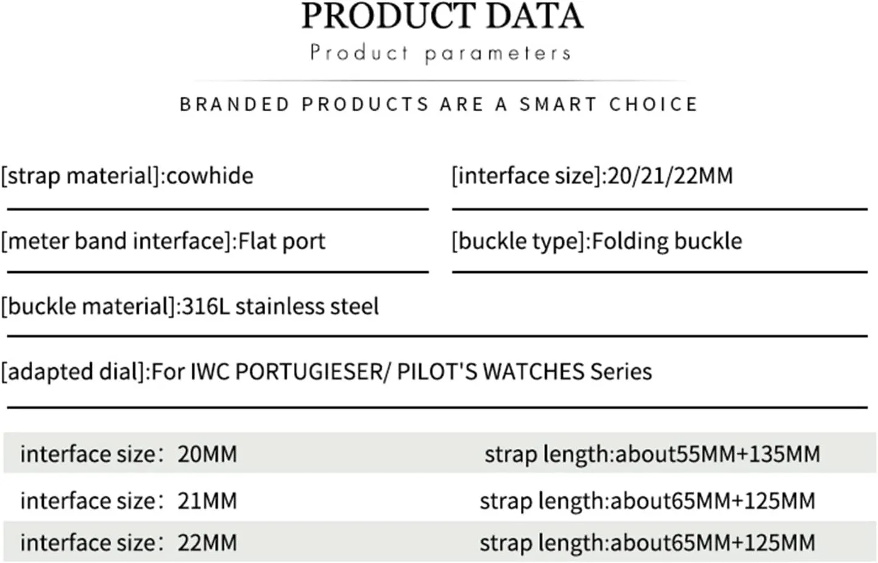The height and width of the screenshot is (563, 878).
Task: Select the meter band interface Flat port line
Action: tap(163, 241)
